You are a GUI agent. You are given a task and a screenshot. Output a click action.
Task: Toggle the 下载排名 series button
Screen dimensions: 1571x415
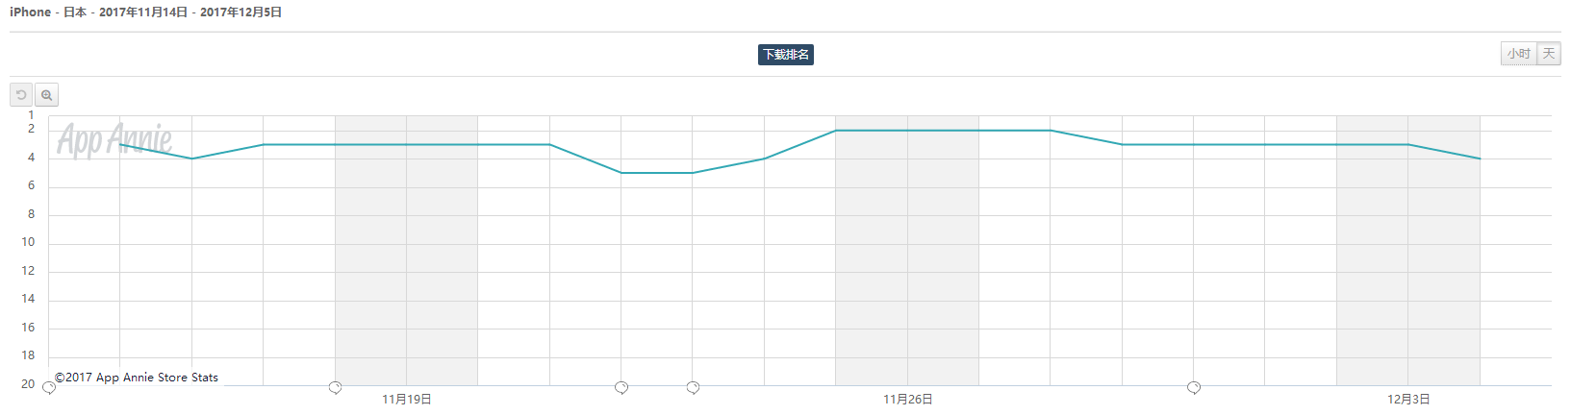pos(785,55)
